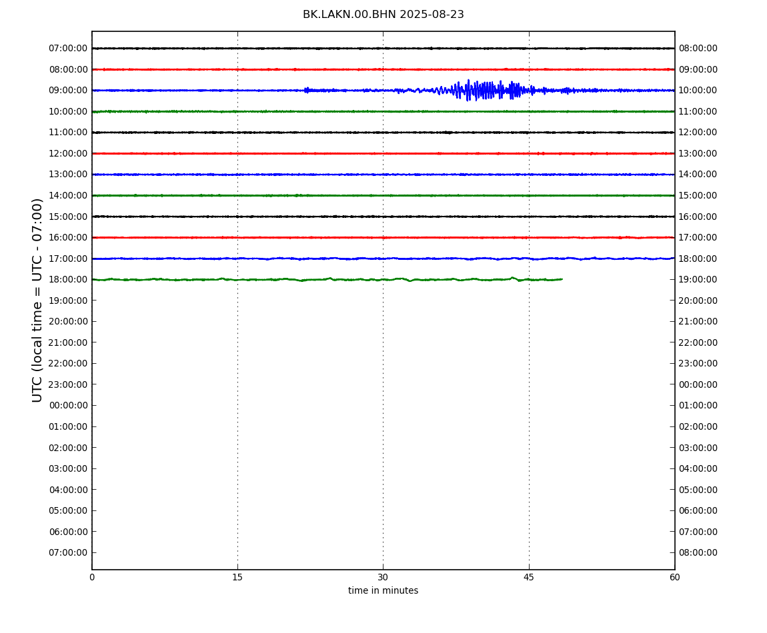Image resolution: width=767 pixels, height=633 pixels.
Task: Click the 22:00:00 local time label on the right axis
Action: point(698,342)
